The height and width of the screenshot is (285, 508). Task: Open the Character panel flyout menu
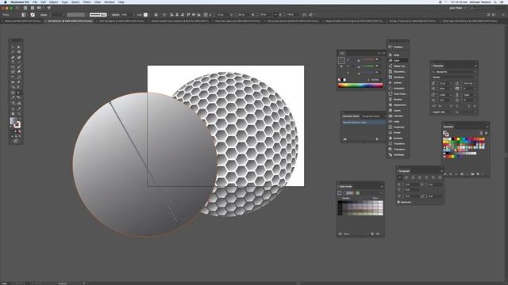pos(475,66)
